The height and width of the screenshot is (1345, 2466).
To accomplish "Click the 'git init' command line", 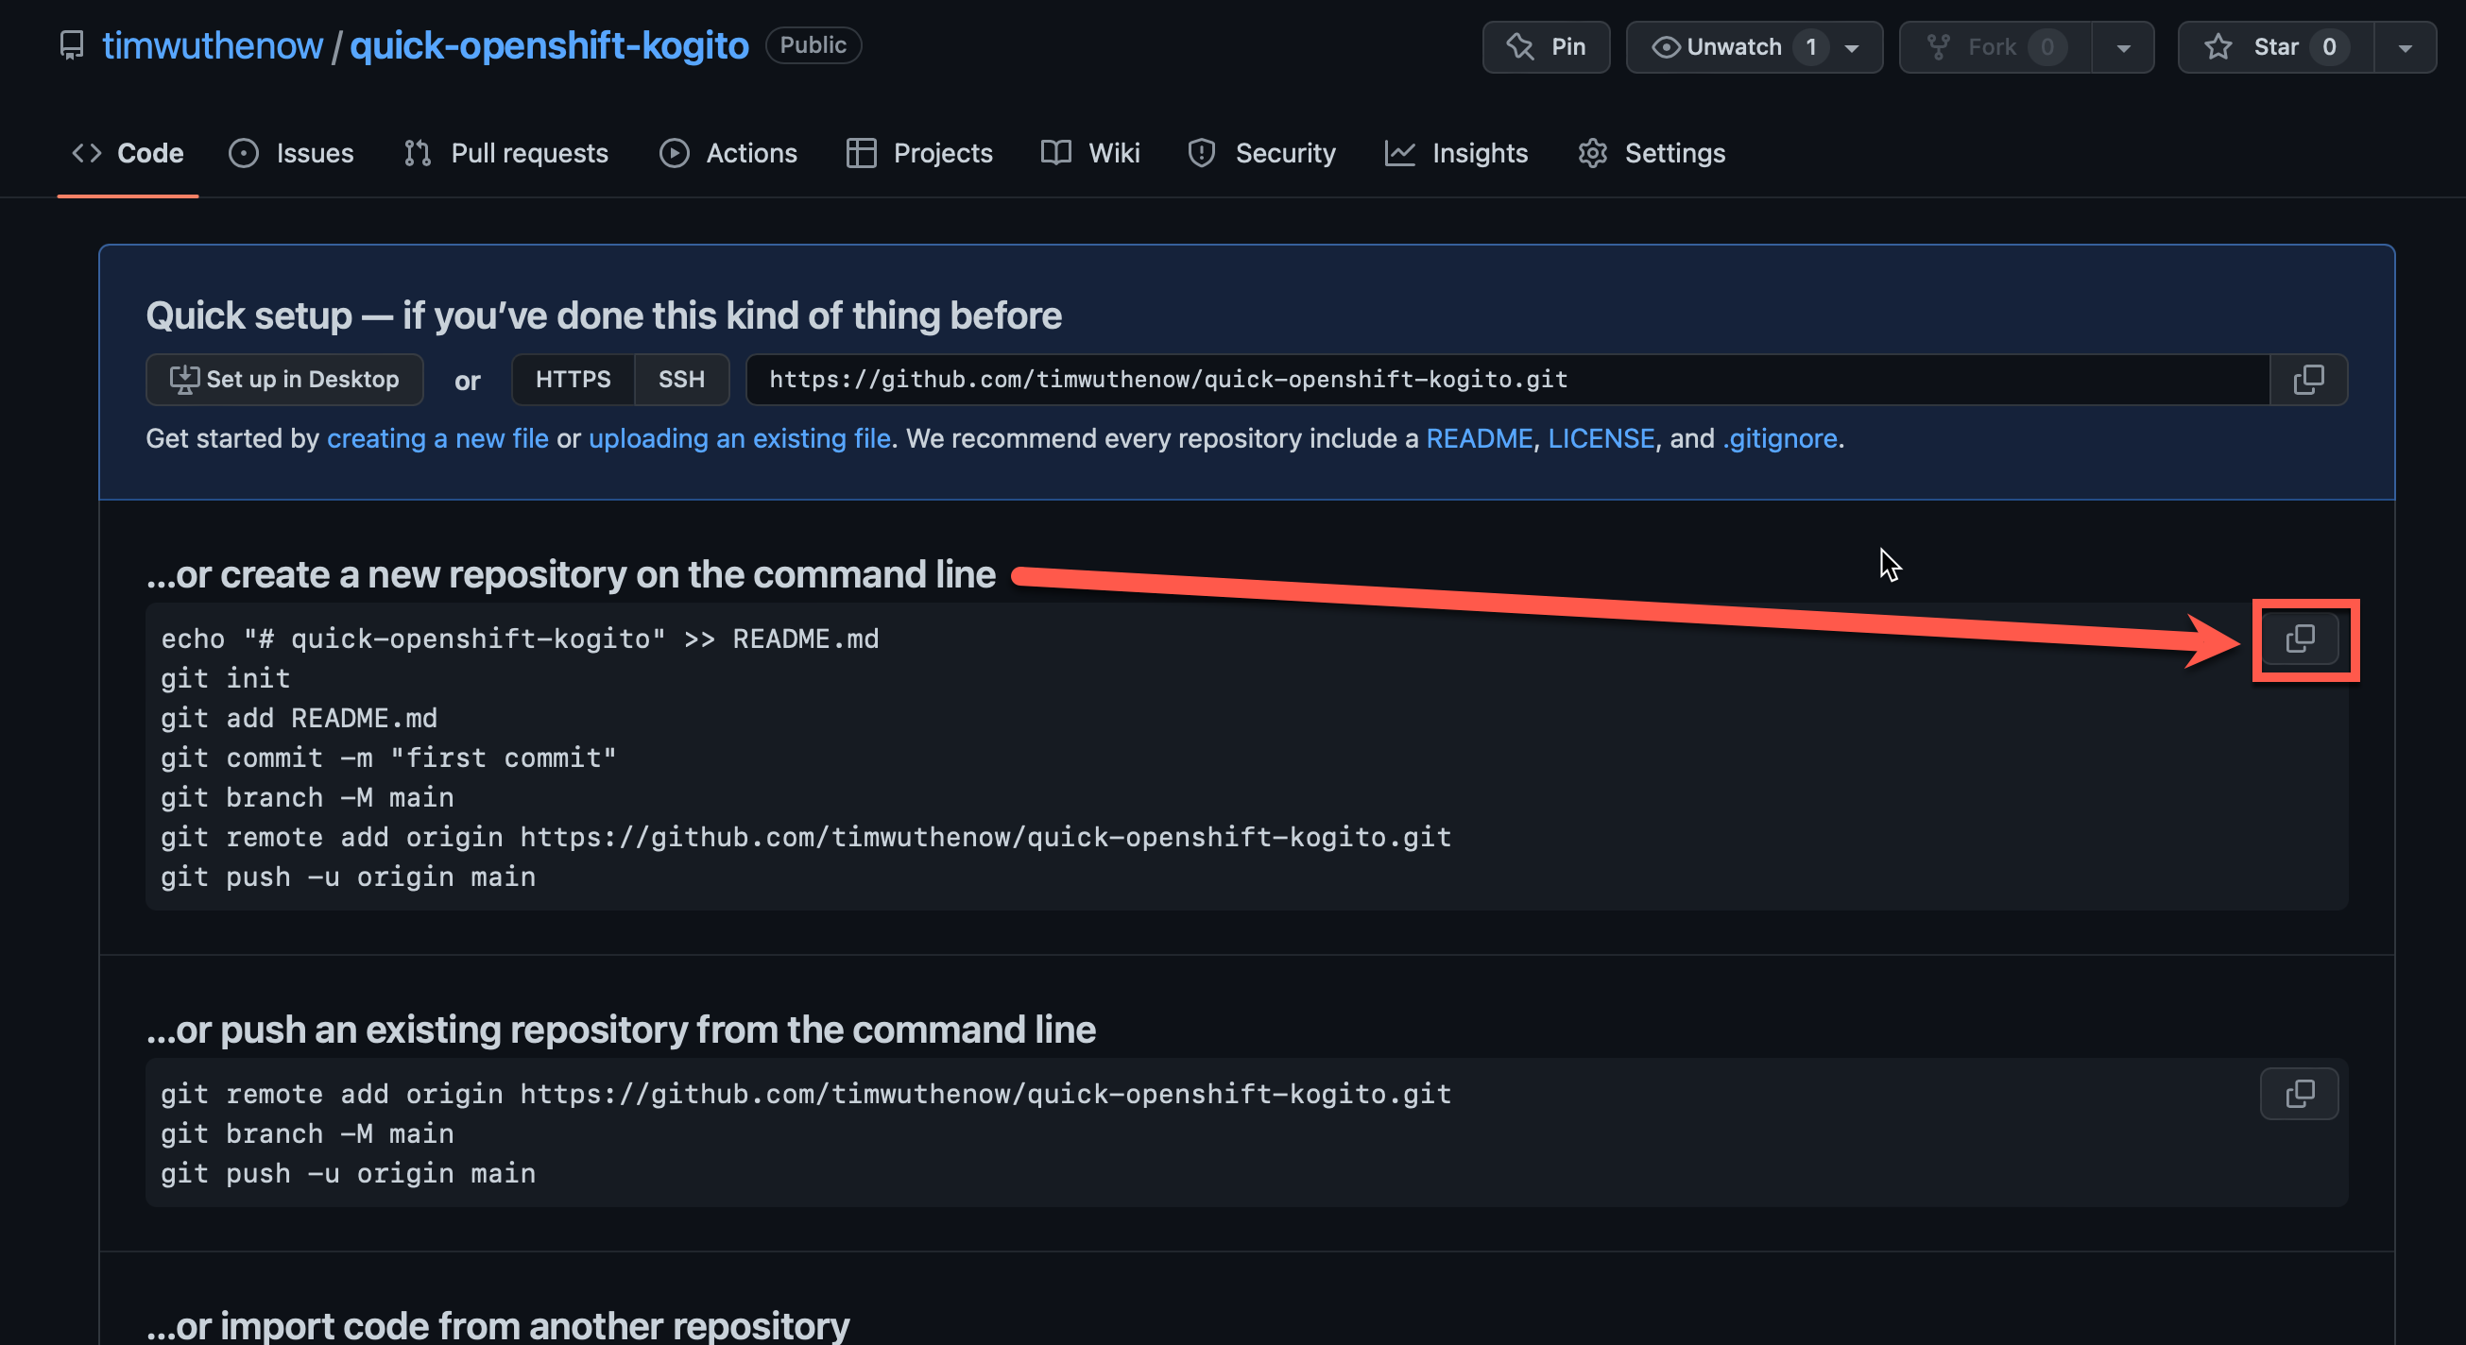I will (225, 679).
